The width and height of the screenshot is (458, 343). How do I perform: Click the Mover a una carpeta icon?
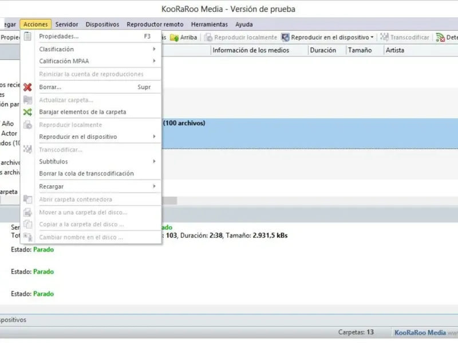[x=27, y=212]
